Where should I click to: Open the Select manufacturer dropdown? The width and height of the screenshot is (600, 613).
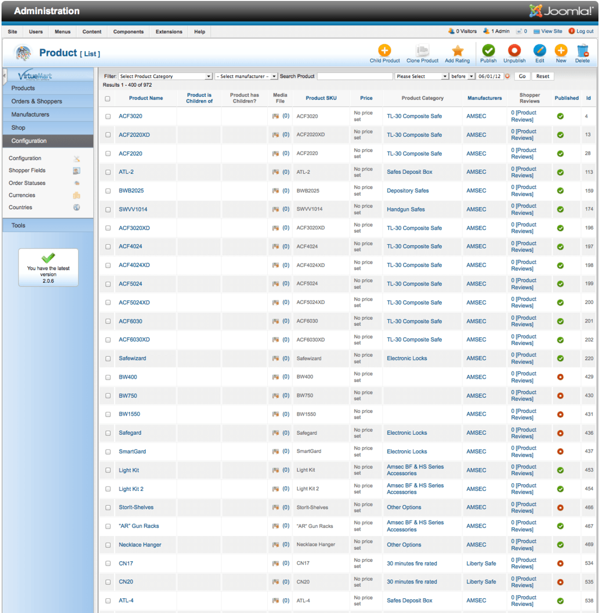246,76
